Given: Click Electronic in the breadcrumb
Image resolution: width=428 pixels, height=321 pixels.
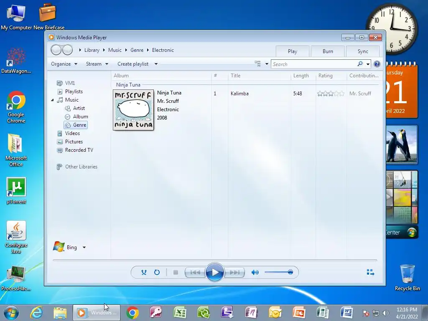Looking at the screenshot, I should (163, 50).
